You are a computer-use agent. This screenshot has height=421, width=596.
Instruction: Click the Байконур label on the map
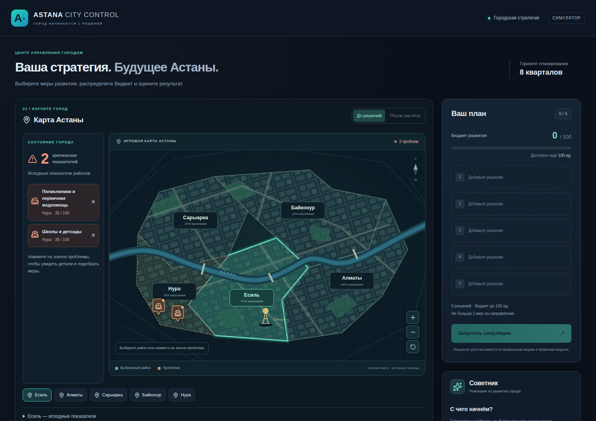[x=303, y=210]
